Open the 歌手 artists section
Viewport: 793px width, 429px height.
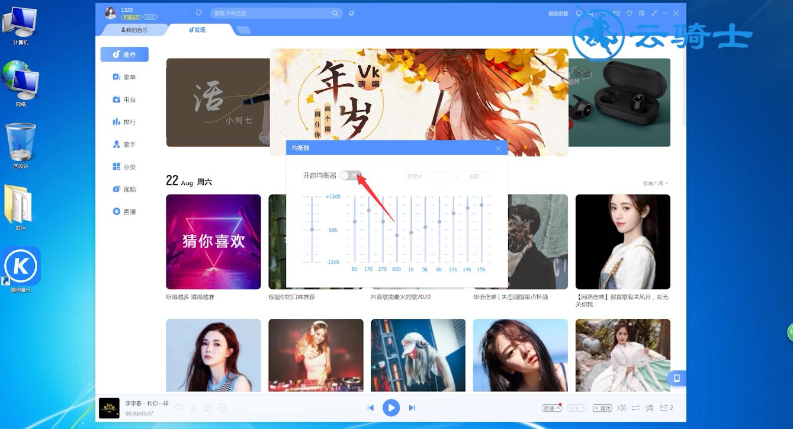(124, 145)
